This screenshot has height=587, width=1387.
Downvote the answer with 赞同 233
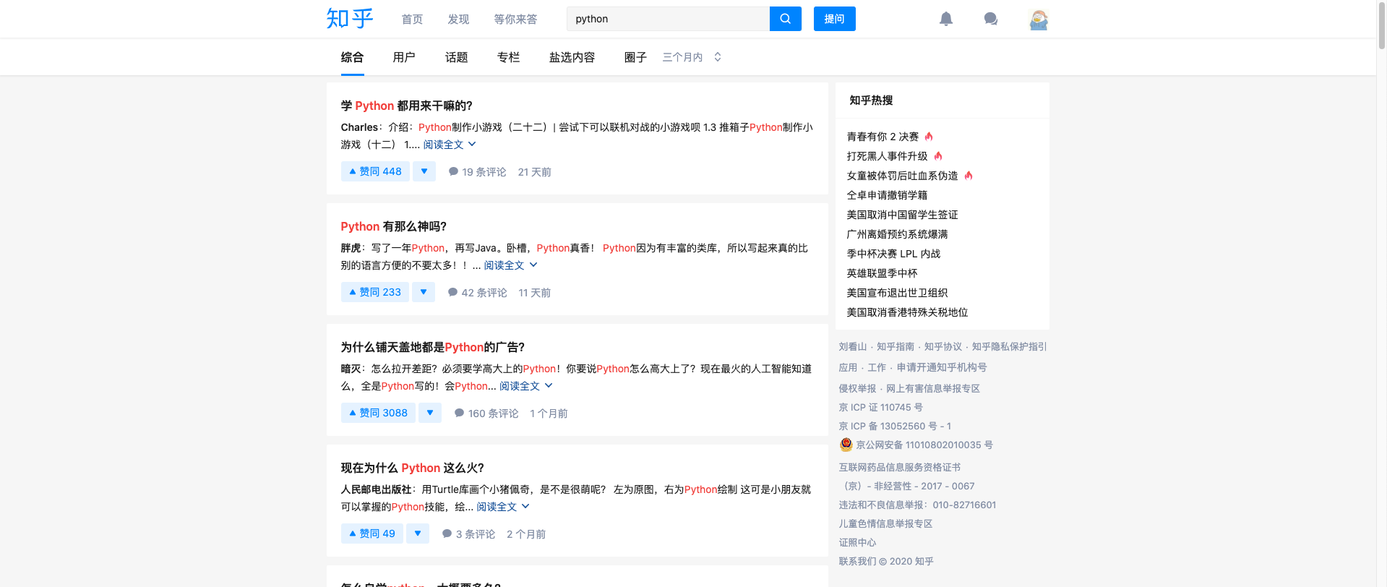pyautogui.click(x=424, y=292)
